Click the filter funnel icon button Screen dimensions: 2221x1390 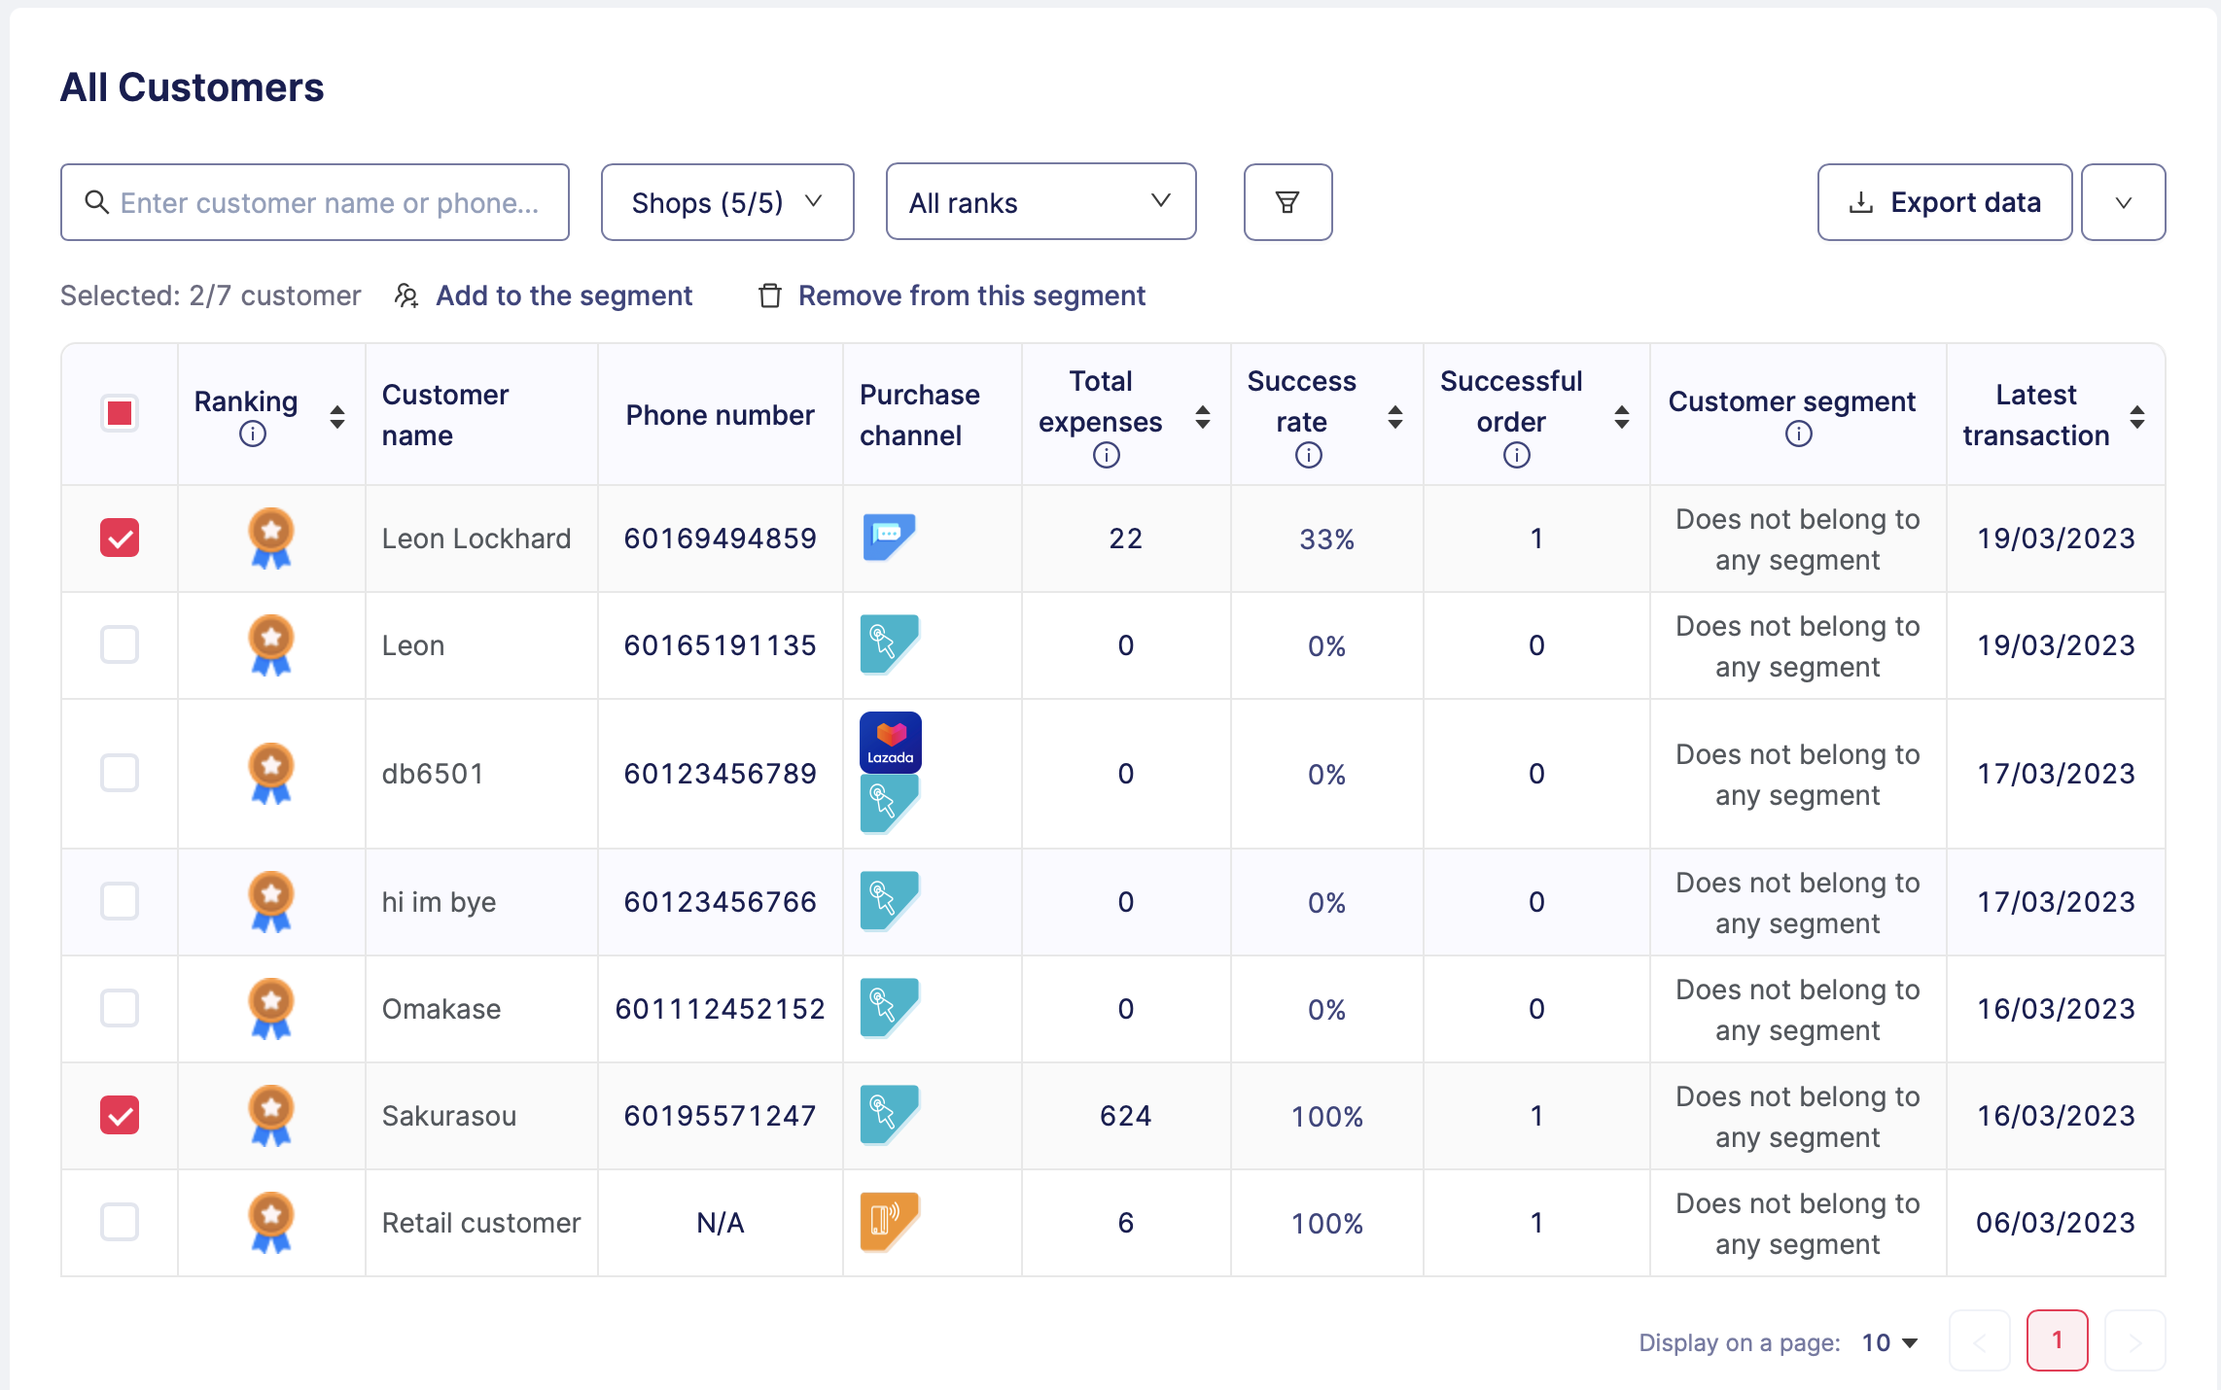[1287, 202]
